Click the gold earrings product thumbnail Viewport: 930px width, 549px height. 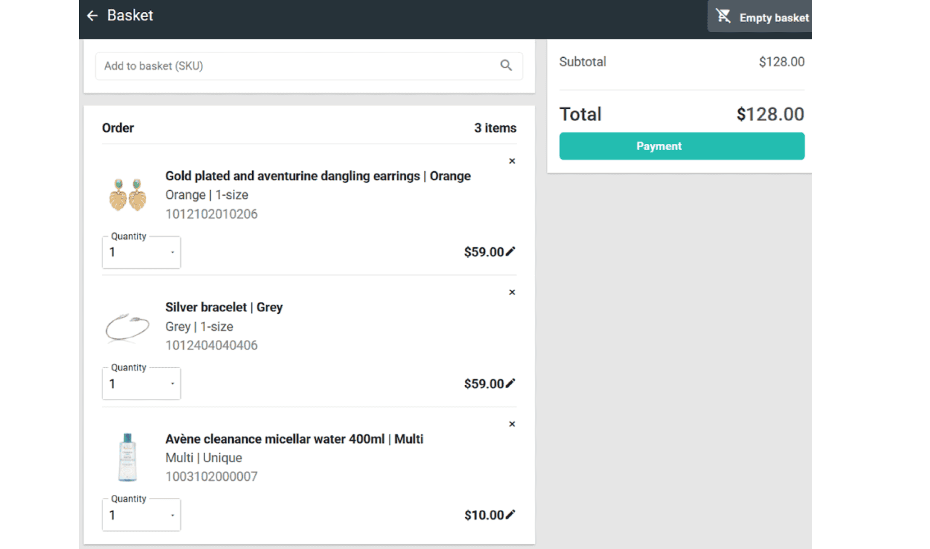coord(128,195)
